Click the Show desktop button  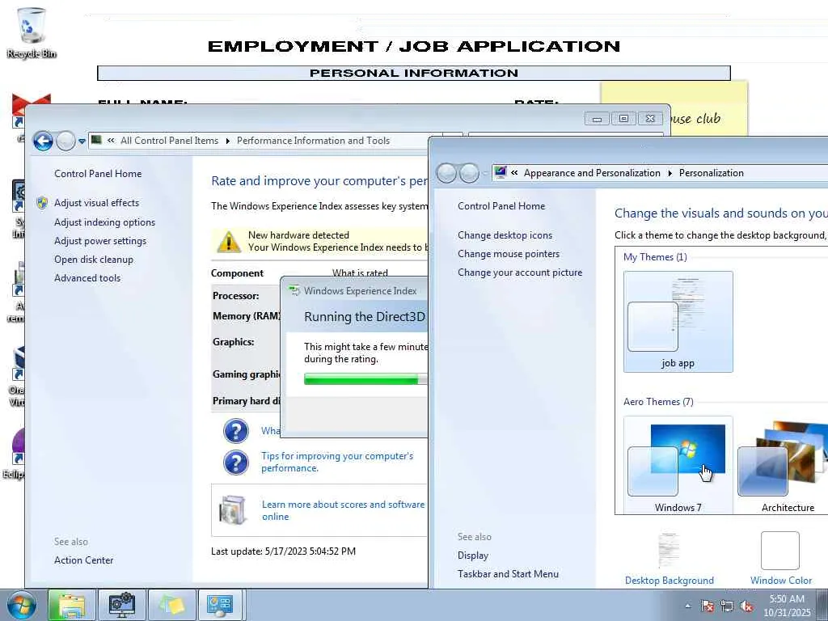[822, 606]
